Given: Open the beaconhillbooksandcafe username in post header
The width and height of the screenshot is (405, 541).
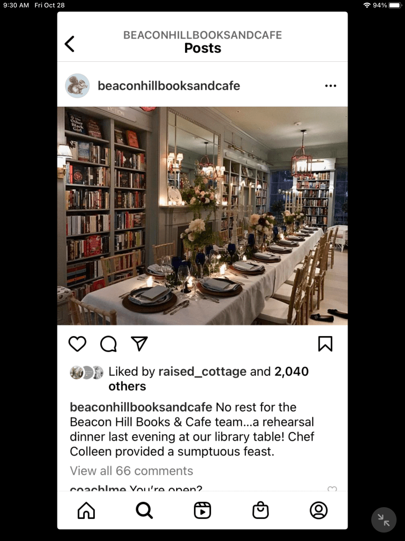Looking at the screenshot, I should click(169, 86).
